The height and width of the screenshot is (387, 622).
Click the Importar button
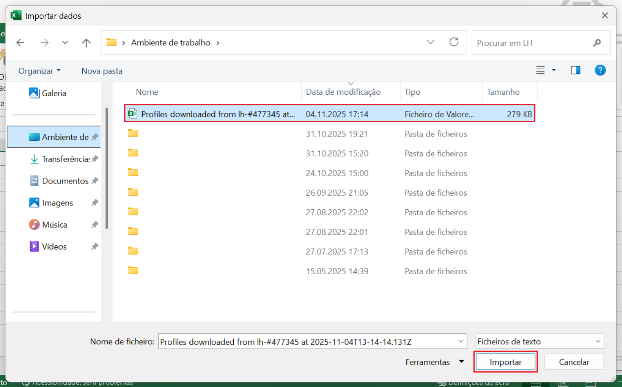[505, 362]
